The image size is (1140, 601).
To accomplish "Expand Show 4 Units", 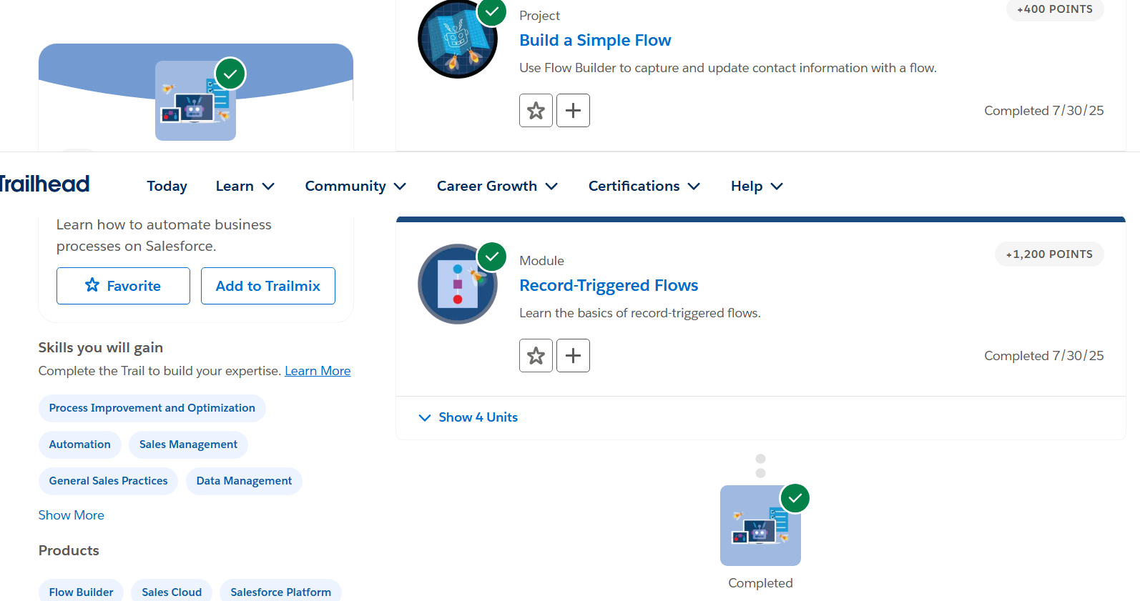I will (x=468, y=417).
